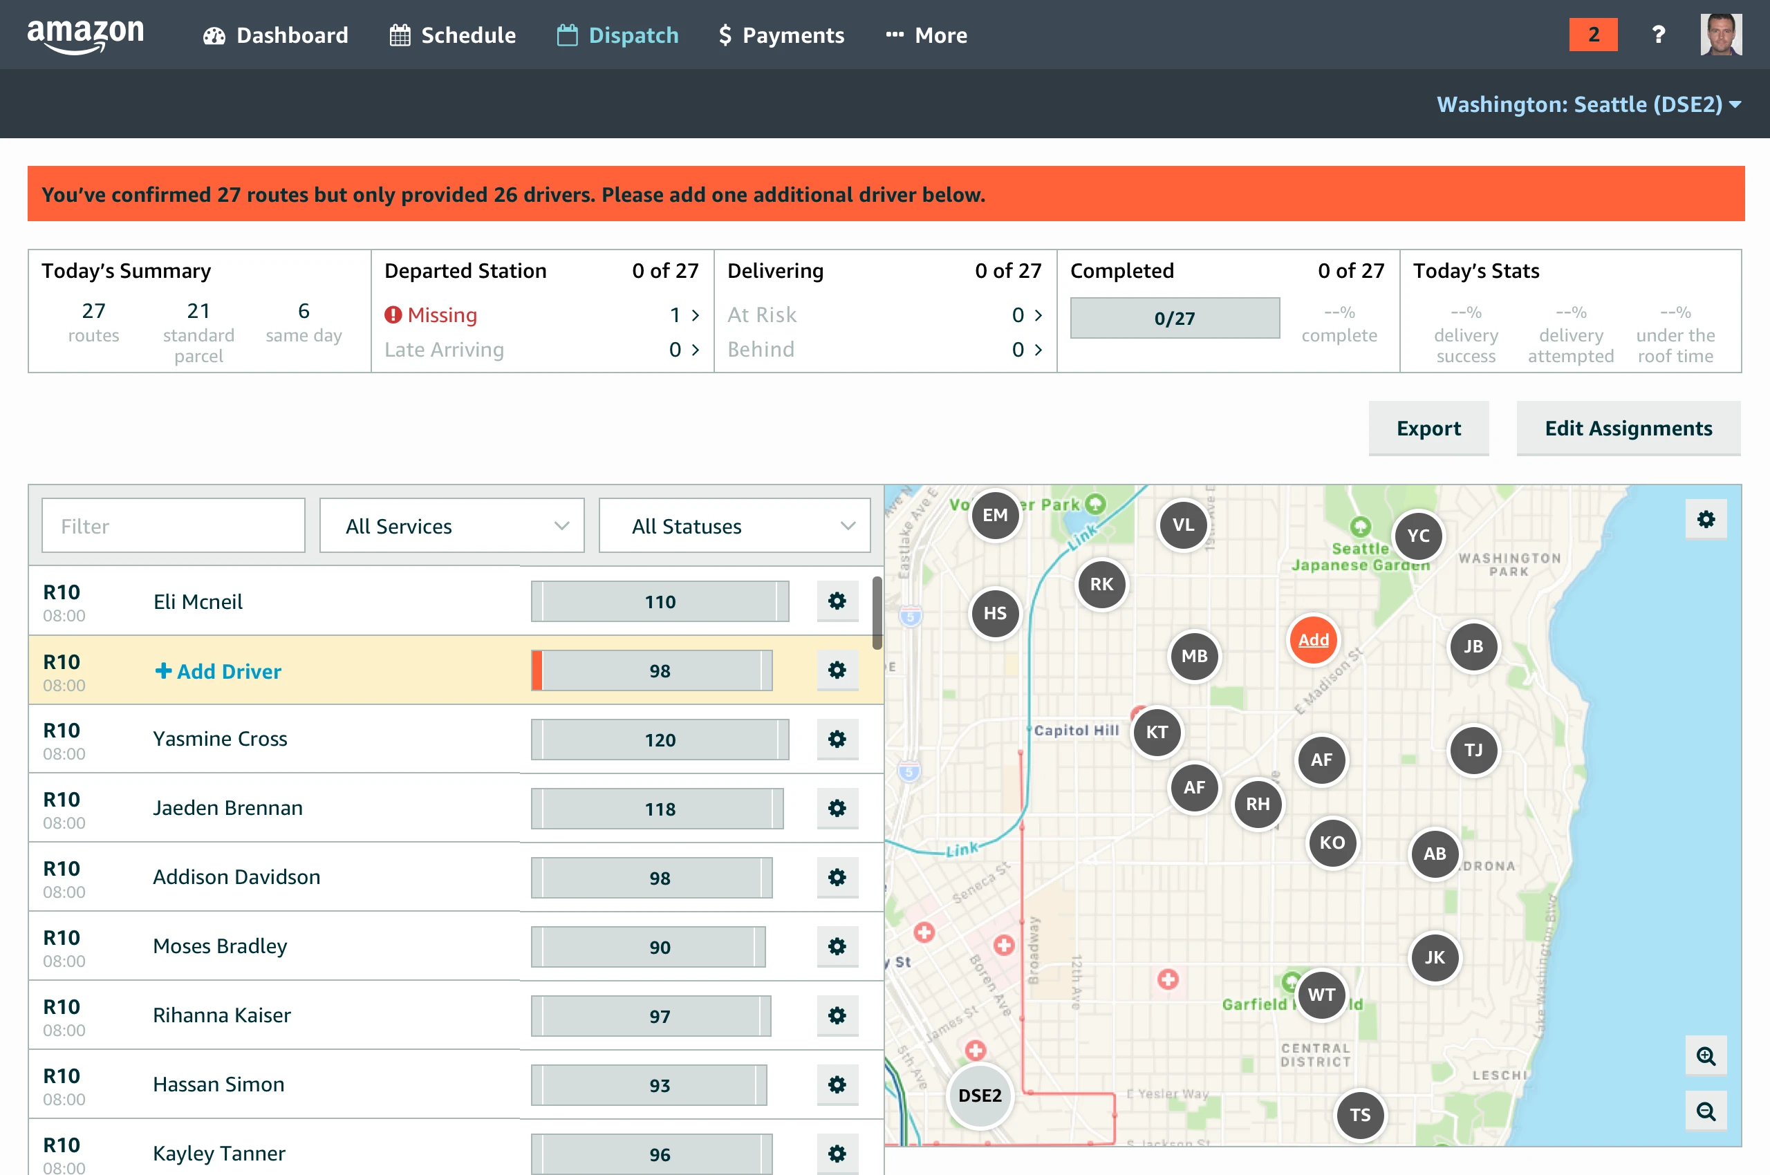The image size is (1770, 1175).
Task: Select the YC driver marker on map
Action: point(1417,536)
